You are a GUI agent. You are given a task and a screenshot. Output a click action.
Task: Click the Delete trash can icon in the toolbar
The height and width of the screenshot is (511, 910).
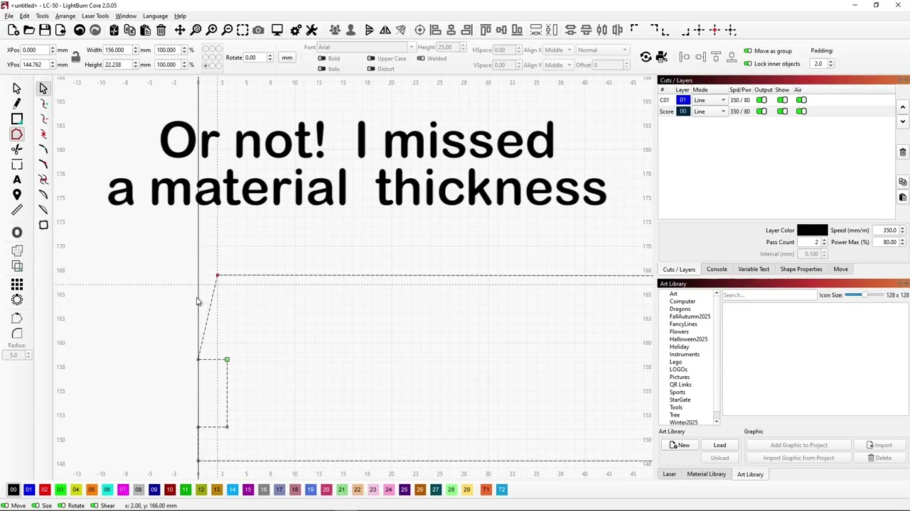(x=161, y=30)
